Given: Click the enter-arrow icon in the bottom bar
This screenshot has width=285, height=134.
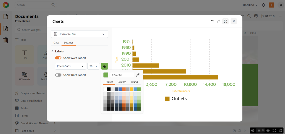Looking at the screenshot, I should click(x=234, y=131).
